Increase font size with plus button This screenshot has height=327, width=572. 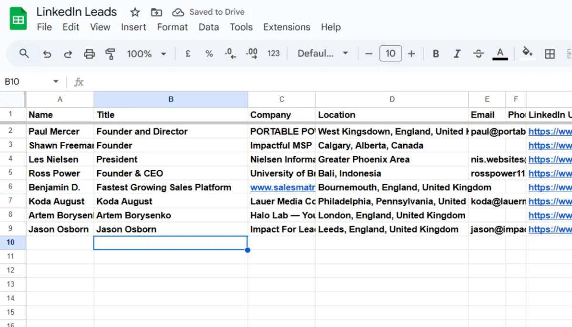tap(412, 54)
